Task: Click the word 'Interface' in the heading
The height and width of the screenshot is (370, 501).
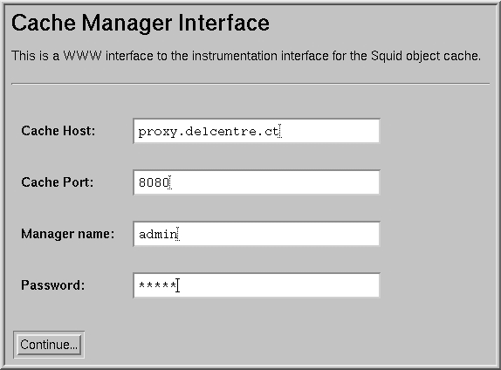Action: [223, 23]
